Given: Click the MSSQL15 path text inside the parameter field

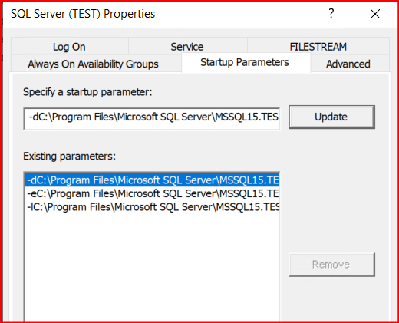Looking at the screenshot, I should click(246, 117).
